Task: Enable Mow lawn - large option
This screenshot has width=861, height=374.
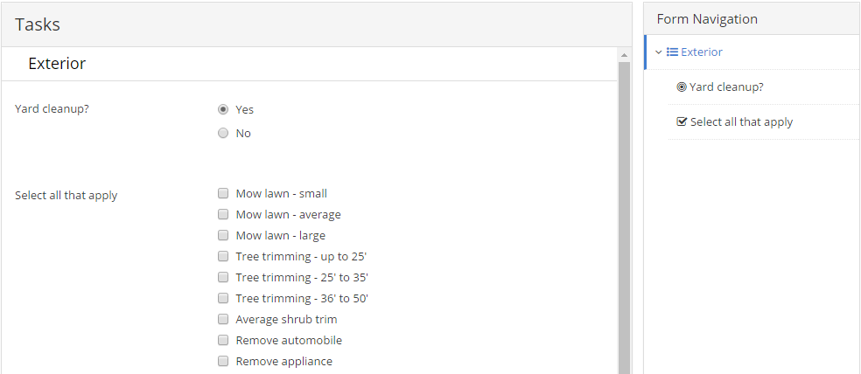Action: tap(223, 235)
